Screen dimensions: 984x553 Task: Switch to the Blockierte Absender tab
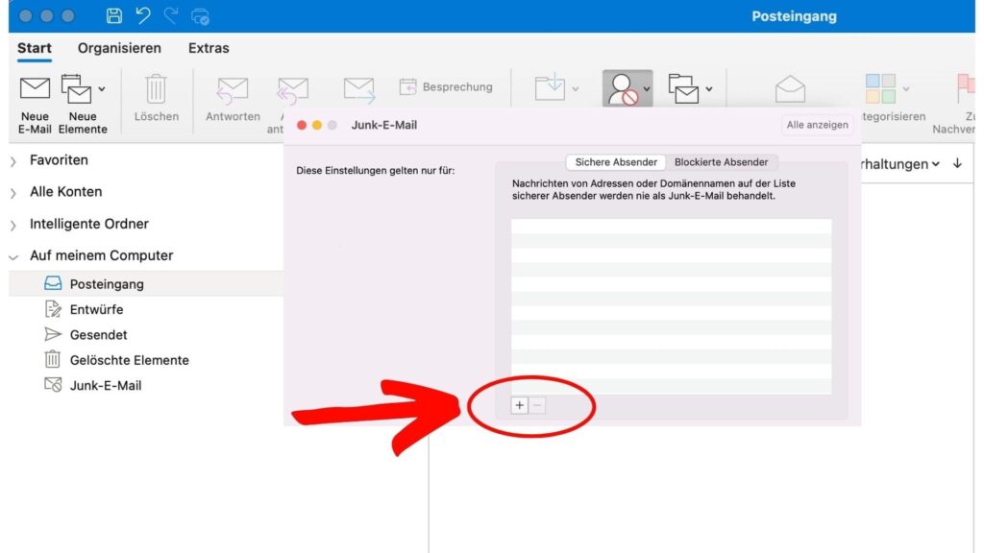click(x=721, y=162)
